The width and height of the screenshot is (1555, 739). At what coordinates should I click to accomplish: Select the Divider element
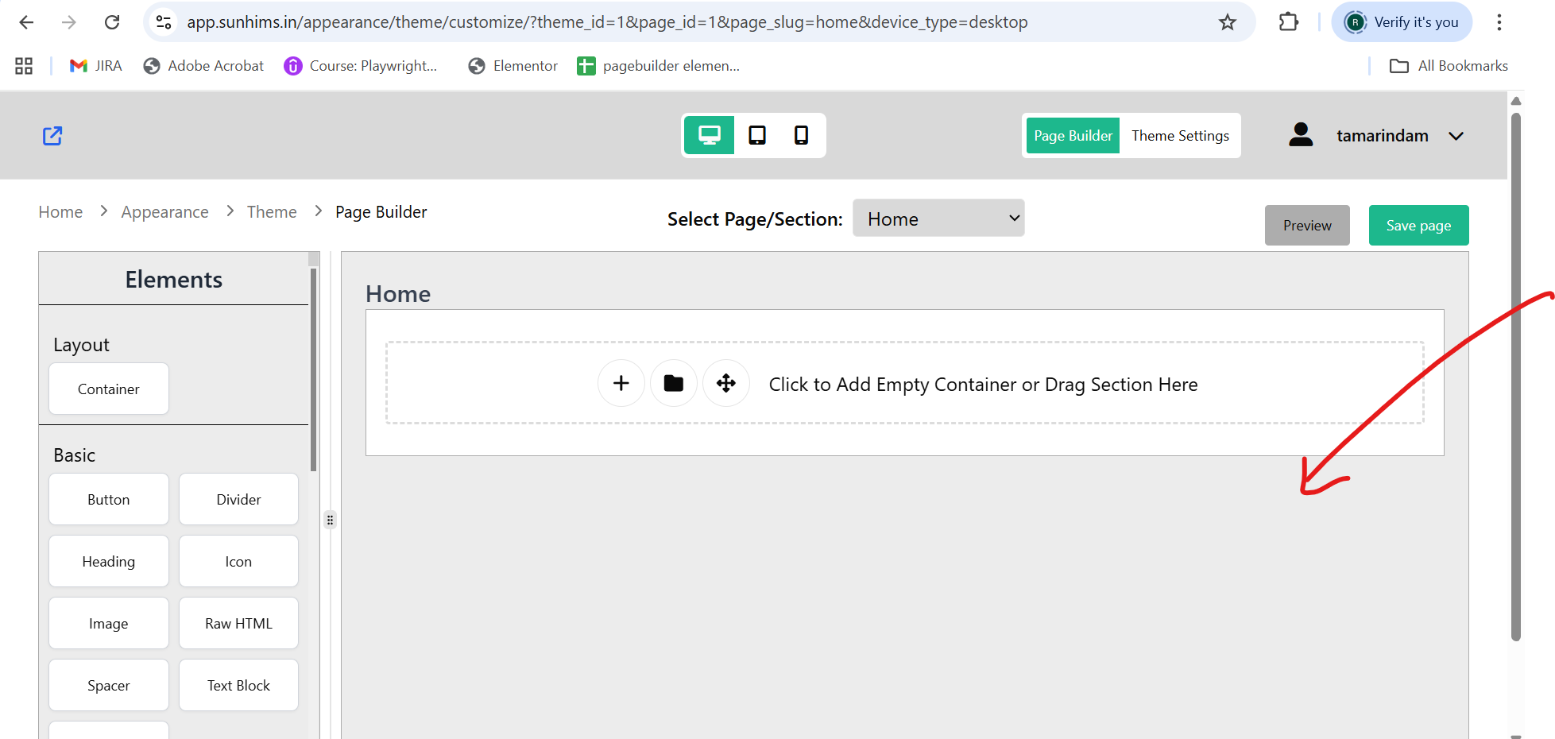click(238, 499)
